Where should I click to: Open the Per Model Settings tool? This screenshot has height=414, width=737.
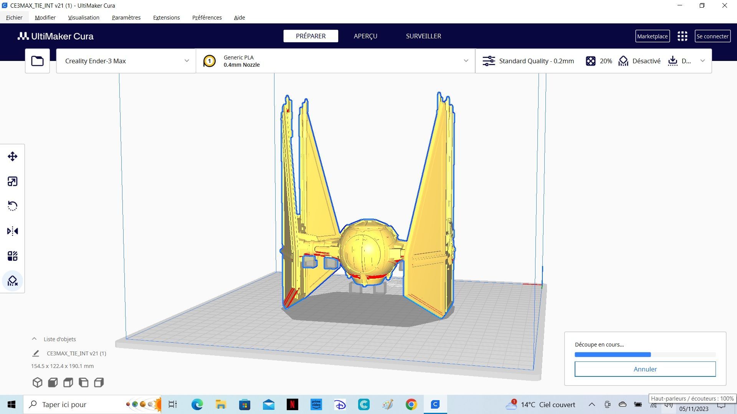(x=12, y=256)
